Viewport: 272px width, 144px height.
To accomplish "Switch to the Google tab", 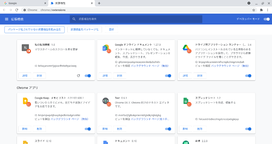I will 24,3.
